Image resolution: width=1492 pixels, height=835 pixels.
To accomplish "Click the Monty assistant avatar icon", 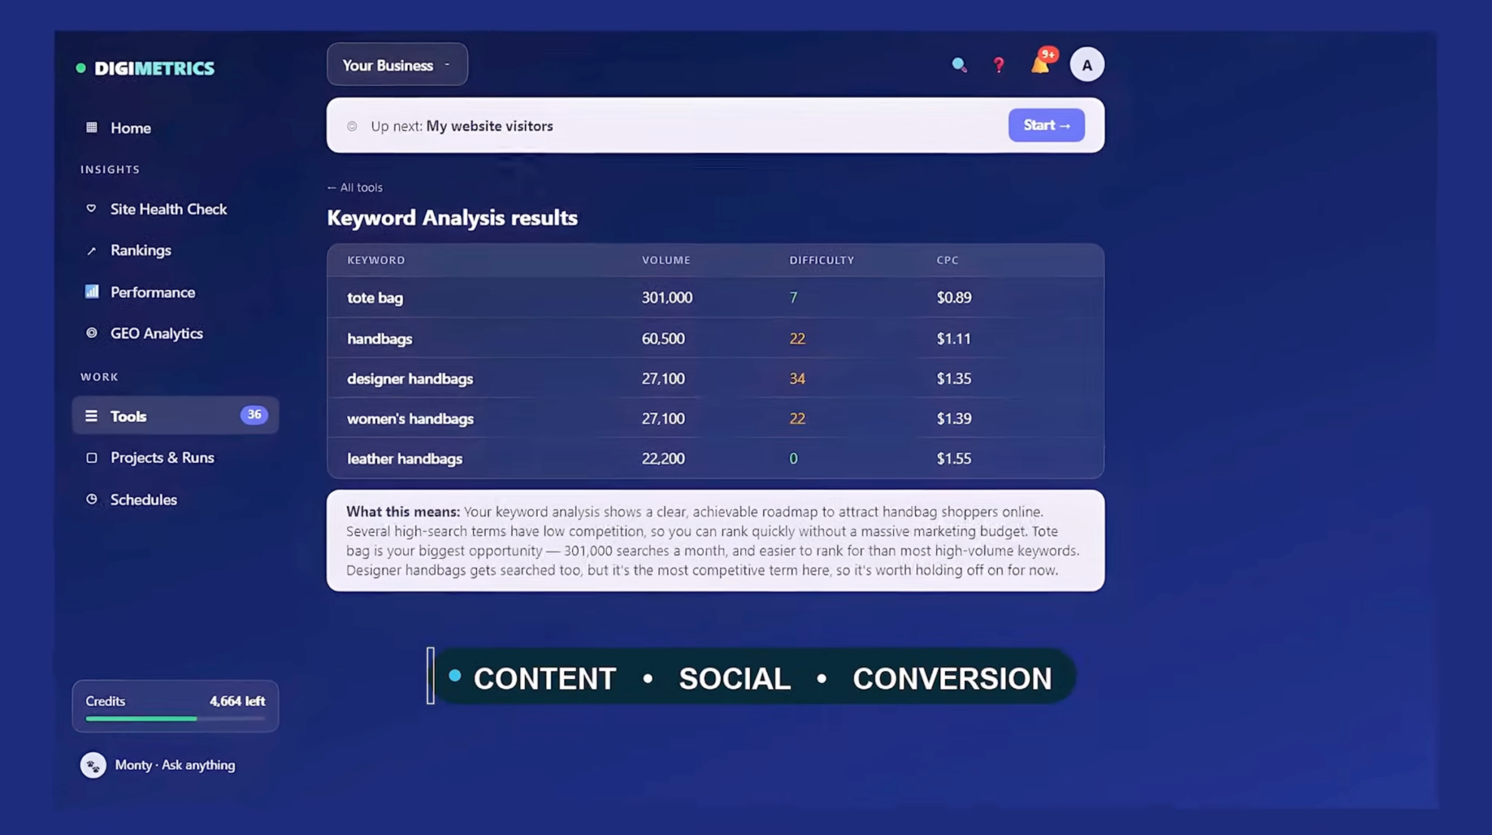I will tap(93, 765).
